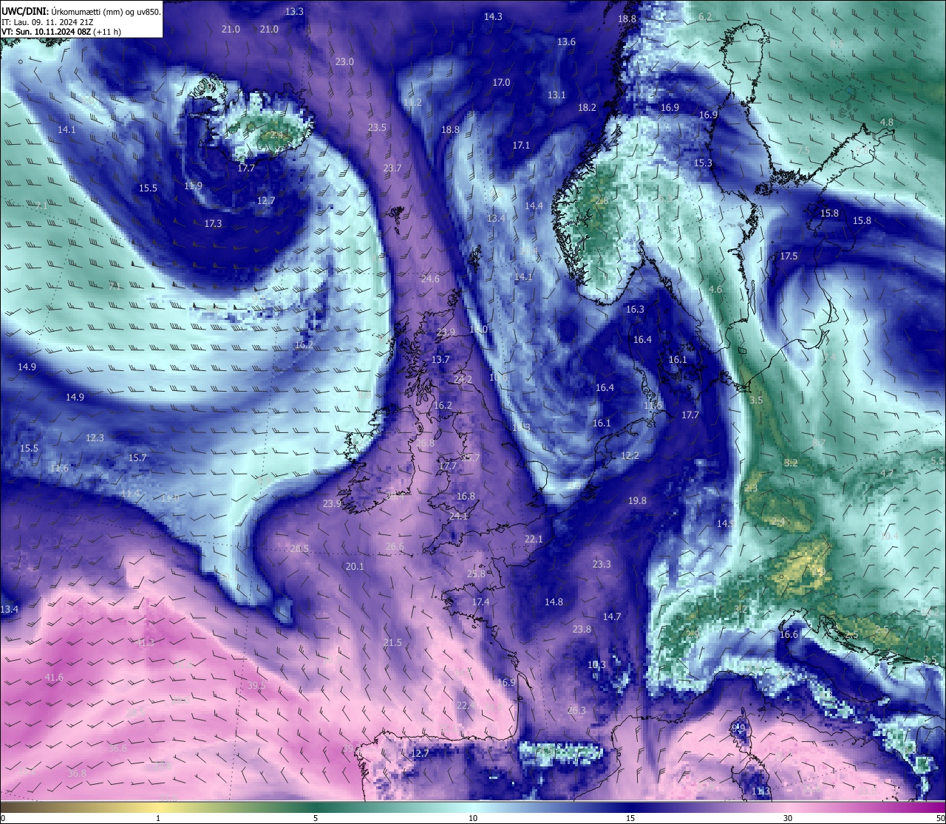Click the map value 23.3
The image size is (946, 824).
pyautogui.click(x=602, y=565)
